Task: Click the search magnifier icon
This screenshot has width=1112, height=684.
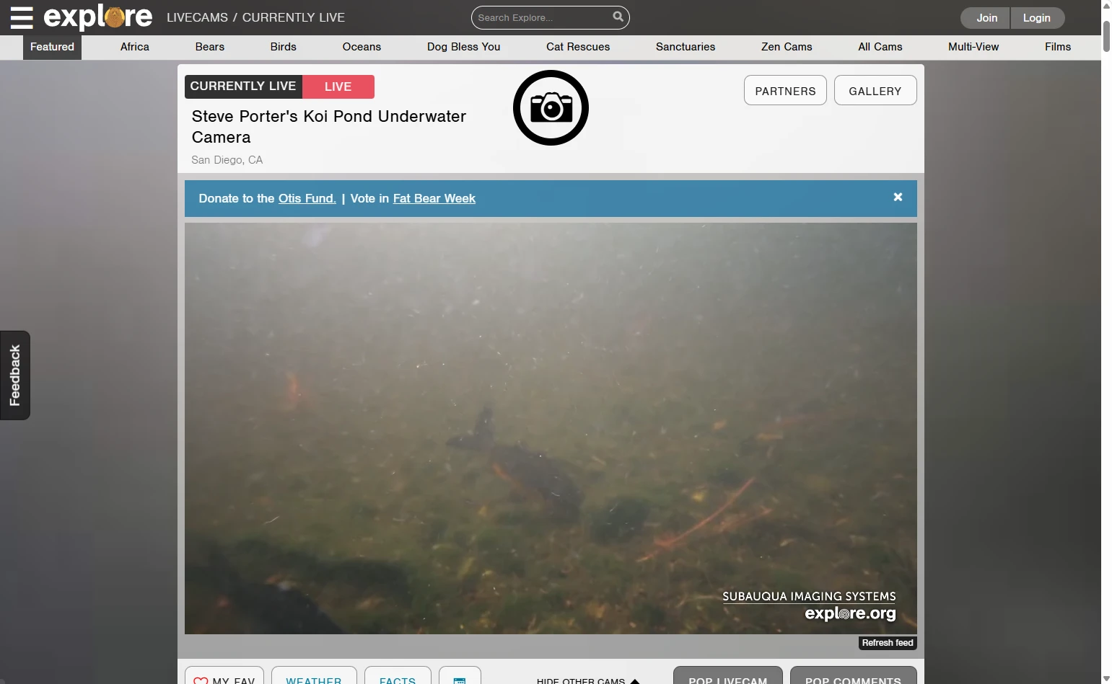Action: pyautogui.click(x=618, y=17)
